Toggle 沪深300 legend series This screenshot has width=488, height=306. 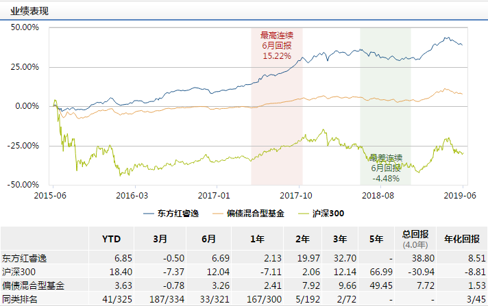[x=321, y=214]
